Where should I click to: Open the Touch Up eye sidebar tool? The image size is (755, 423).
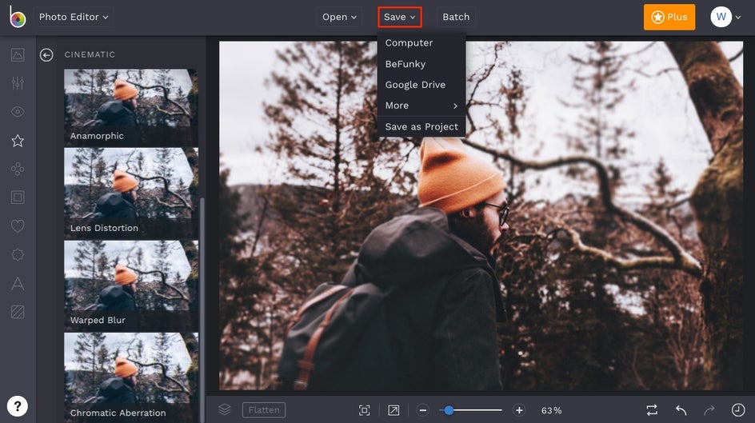(x=18, y=112)
